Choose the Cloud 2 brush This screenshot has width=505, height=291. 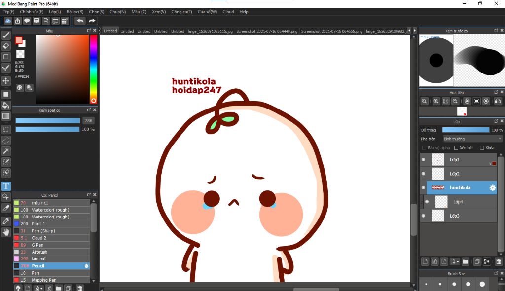(x=51, y=238)
